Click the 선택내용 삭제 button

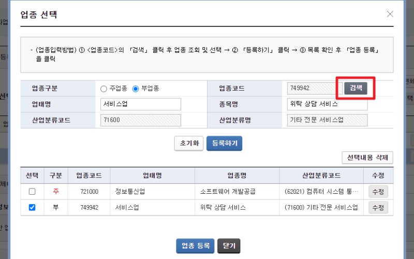pos(367,158)
